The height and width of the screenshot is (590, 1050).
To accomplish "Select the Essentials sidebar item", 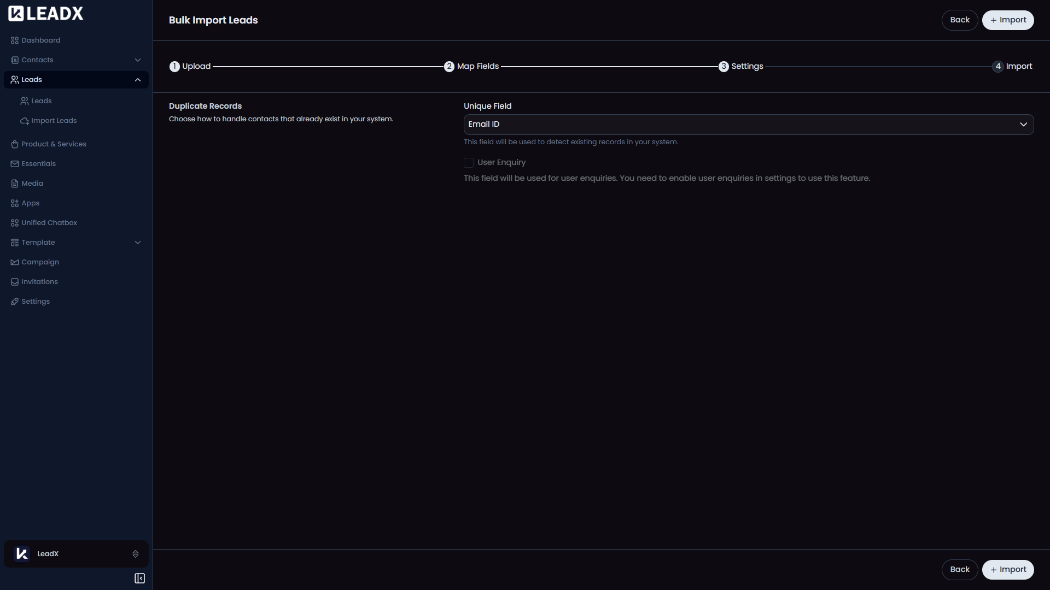I will 38,163.
